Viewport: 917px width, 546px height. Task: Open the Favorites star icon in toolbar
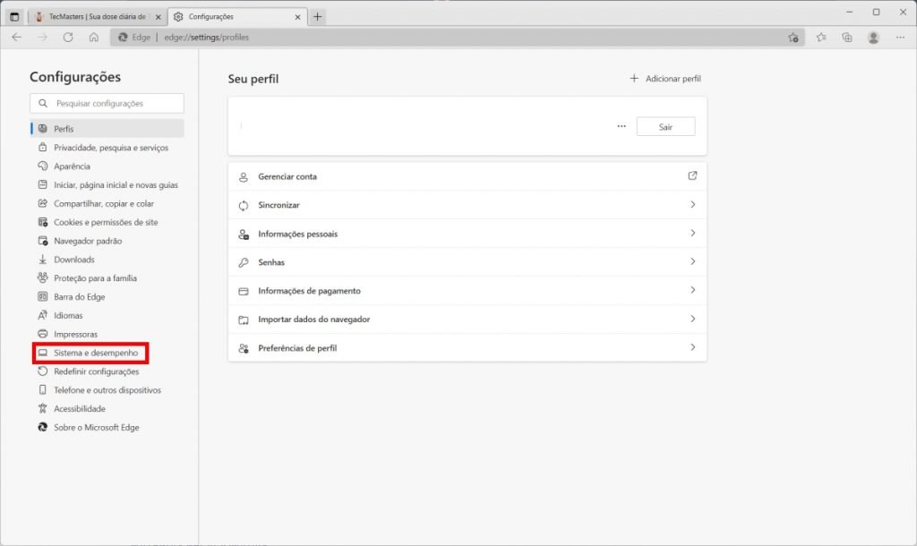coord(821,38)
